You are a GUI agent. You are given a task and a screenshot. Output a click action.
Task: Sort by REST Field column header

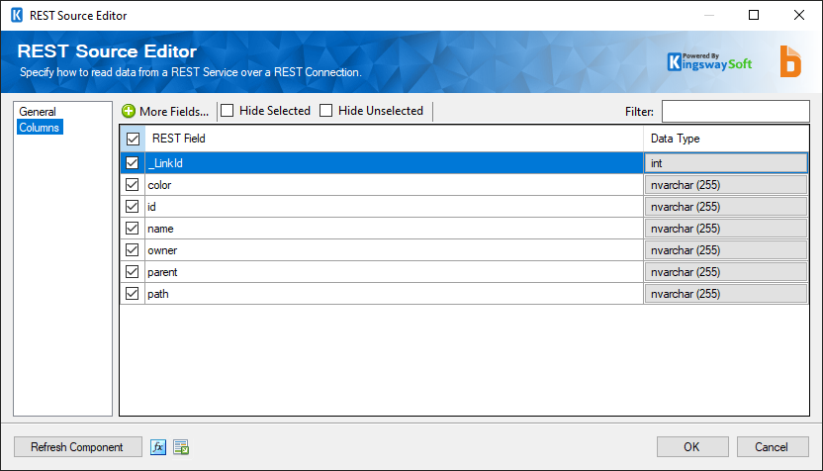tap(394, 139)
